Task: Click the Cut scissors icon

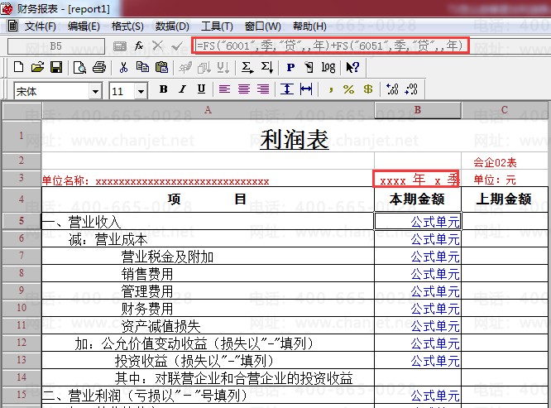Action: click(x=123, y=67)
